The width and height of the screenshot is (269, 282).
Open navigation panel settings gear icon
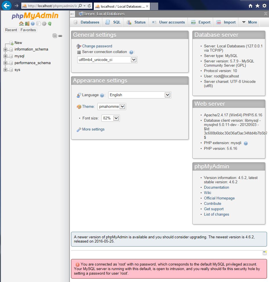(44, 24)
